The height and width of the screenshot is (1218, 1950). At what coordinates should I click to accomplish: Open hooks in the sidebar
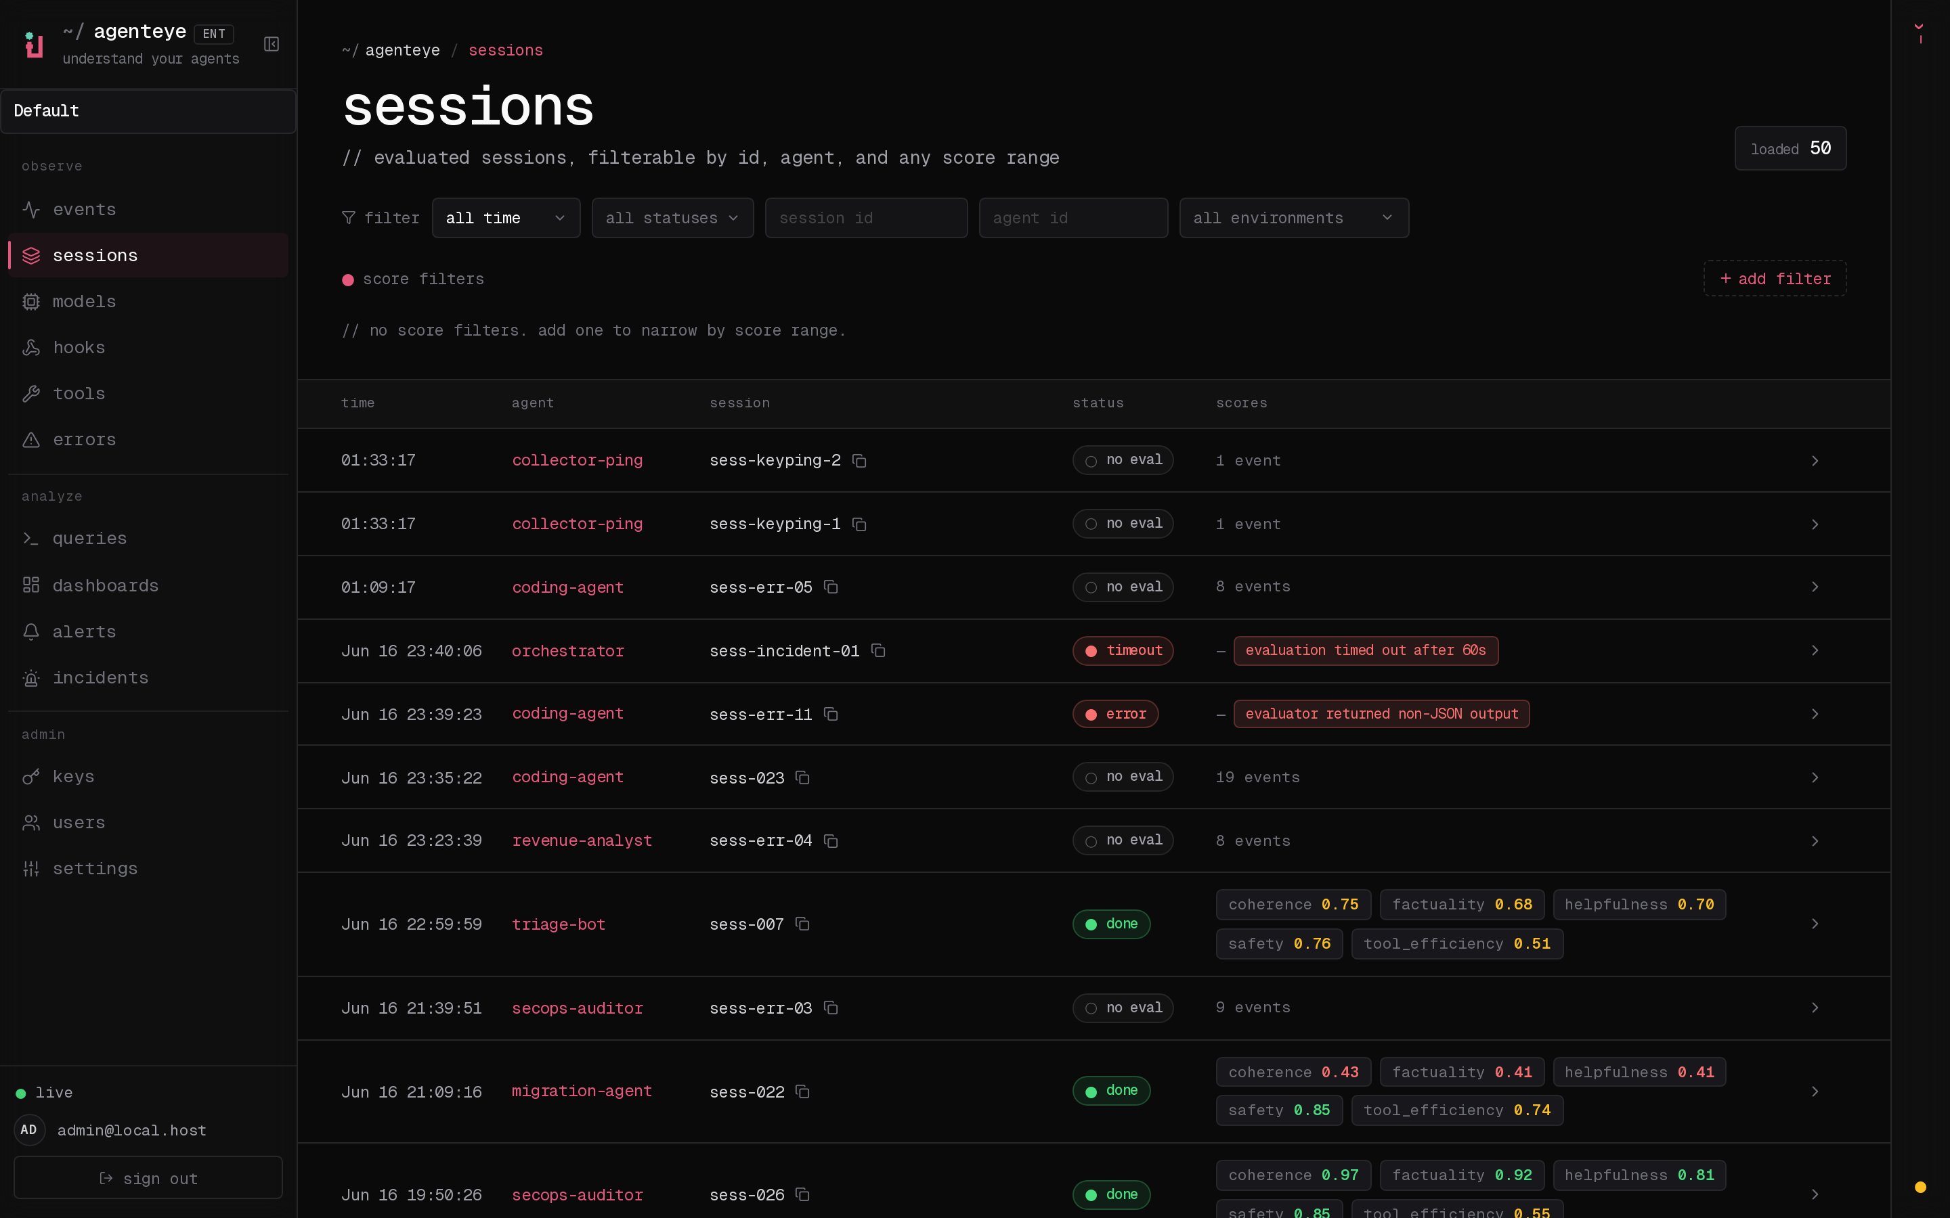(x=148, y=347)
